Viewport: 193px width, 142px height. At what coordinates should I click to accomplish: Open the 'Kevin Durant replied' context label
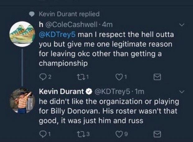[69, 14]
